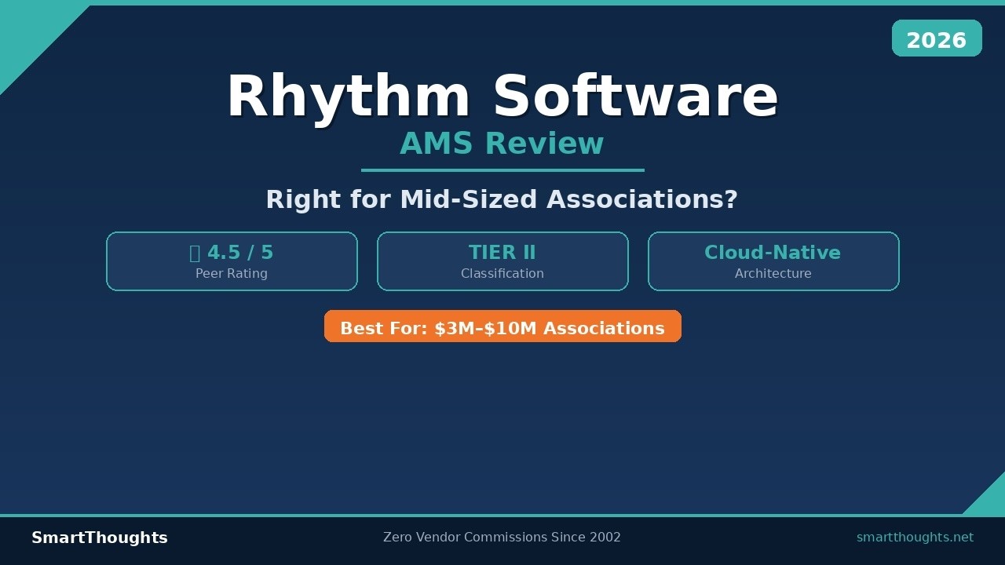Click the SmartThoughts brand name in footer
The image size is (1005, 565).
coord(100,538)
